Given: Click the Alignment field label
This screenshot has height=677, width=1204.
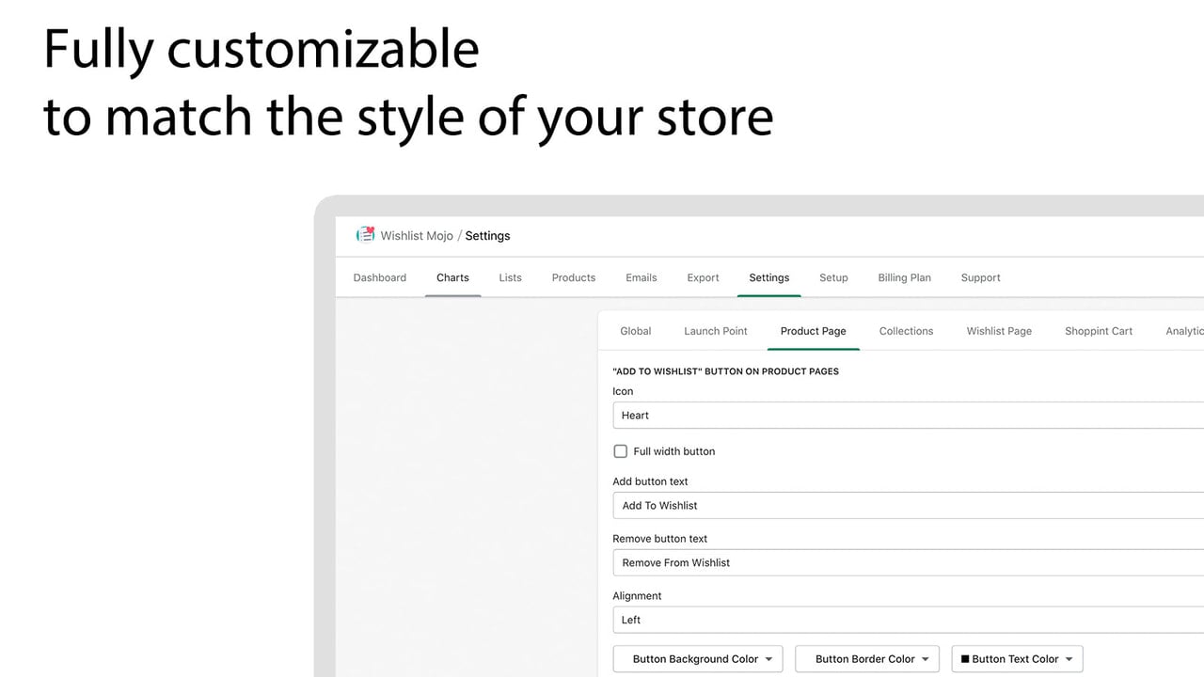Looking at the screenshot, I should [637, 596].
